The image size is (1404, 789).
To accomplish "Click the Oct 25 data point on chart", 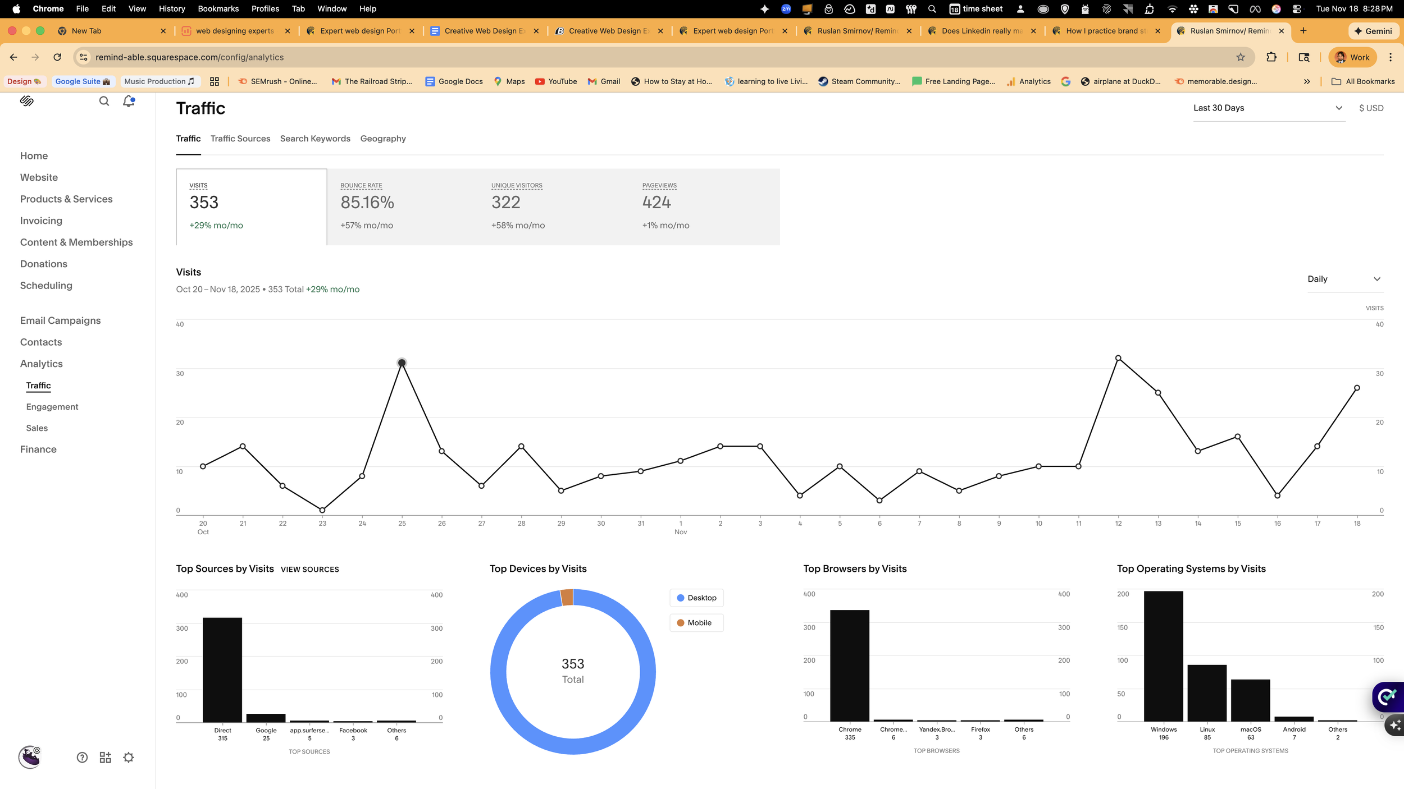I will tap(402, 363).
